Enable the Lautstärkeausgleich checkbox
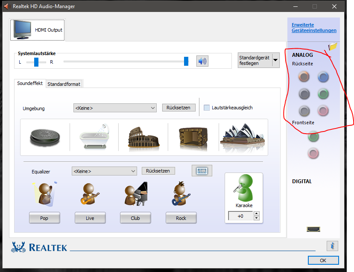 pos(207,108)
